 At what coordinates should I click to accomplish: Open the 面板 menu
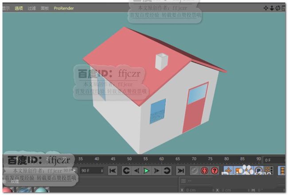pyautogui.click(x=45, y=8)
